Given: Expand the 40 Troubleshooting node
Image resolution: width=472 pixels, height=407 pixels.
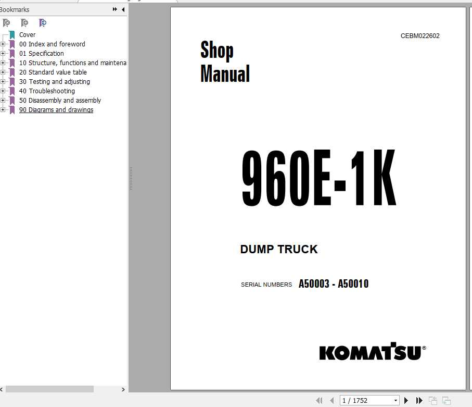Looking at the screenshot, I should point(3,91).
